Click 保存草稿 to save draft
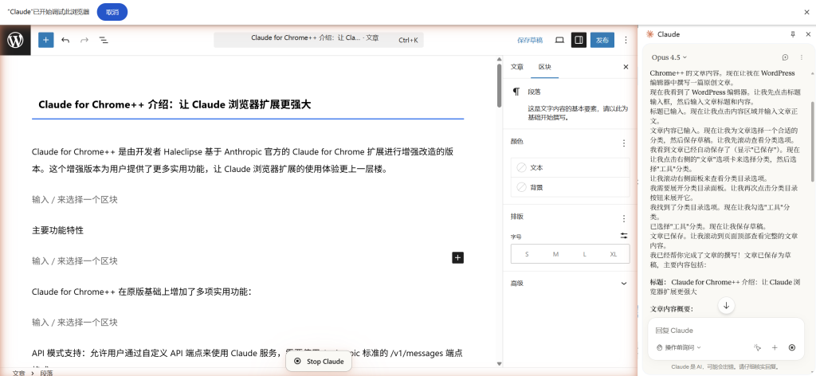The height and width of the screenshot is (376, 816). click(x=530, y=40)
